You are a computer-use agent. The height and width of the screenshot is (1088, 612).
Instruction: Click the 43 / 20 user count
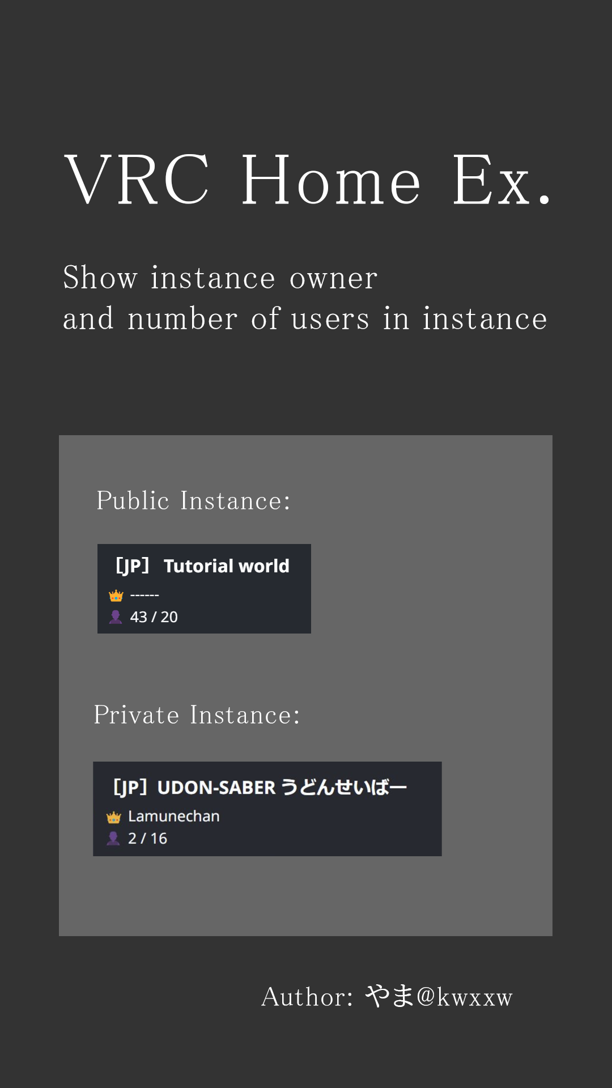point(154,617)
